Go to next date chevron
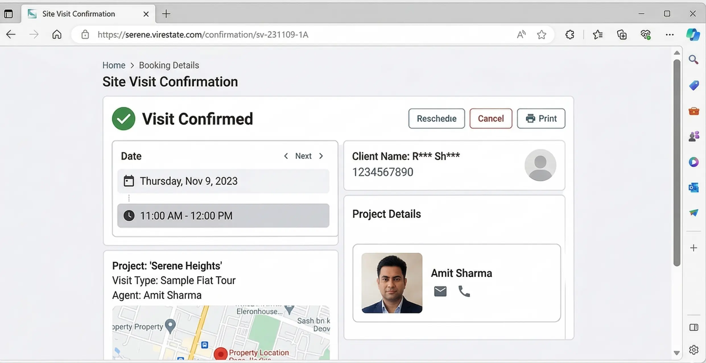 (321, 156)
